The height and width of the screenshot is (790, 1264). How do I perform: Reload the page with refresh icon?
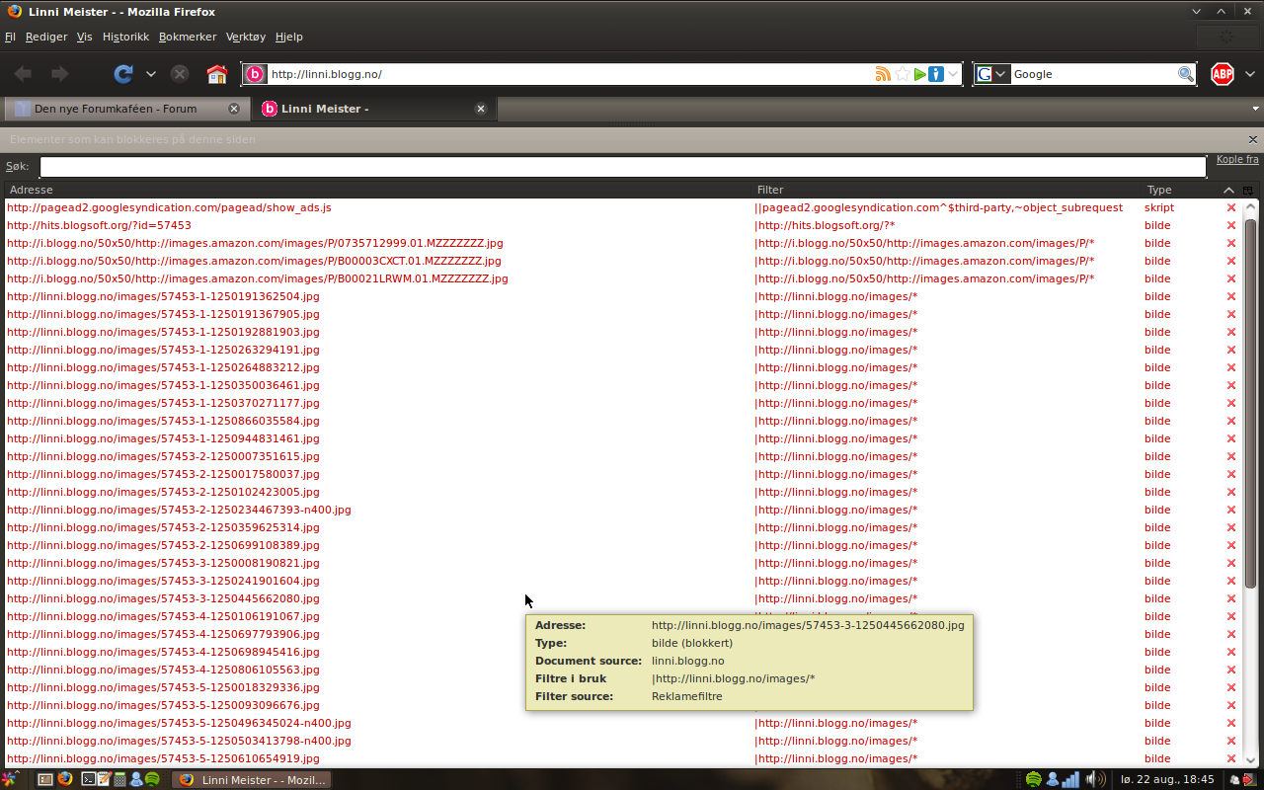[123, 74]
